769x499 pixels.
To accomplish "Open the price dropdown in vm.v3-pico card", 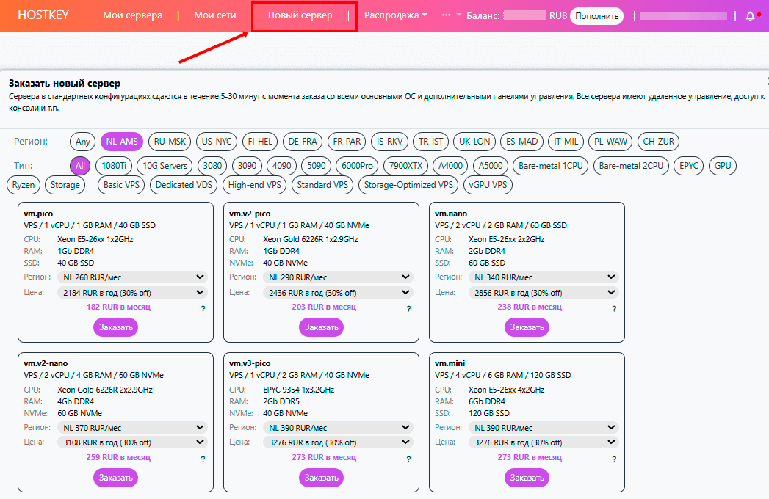I will point(338,442).
